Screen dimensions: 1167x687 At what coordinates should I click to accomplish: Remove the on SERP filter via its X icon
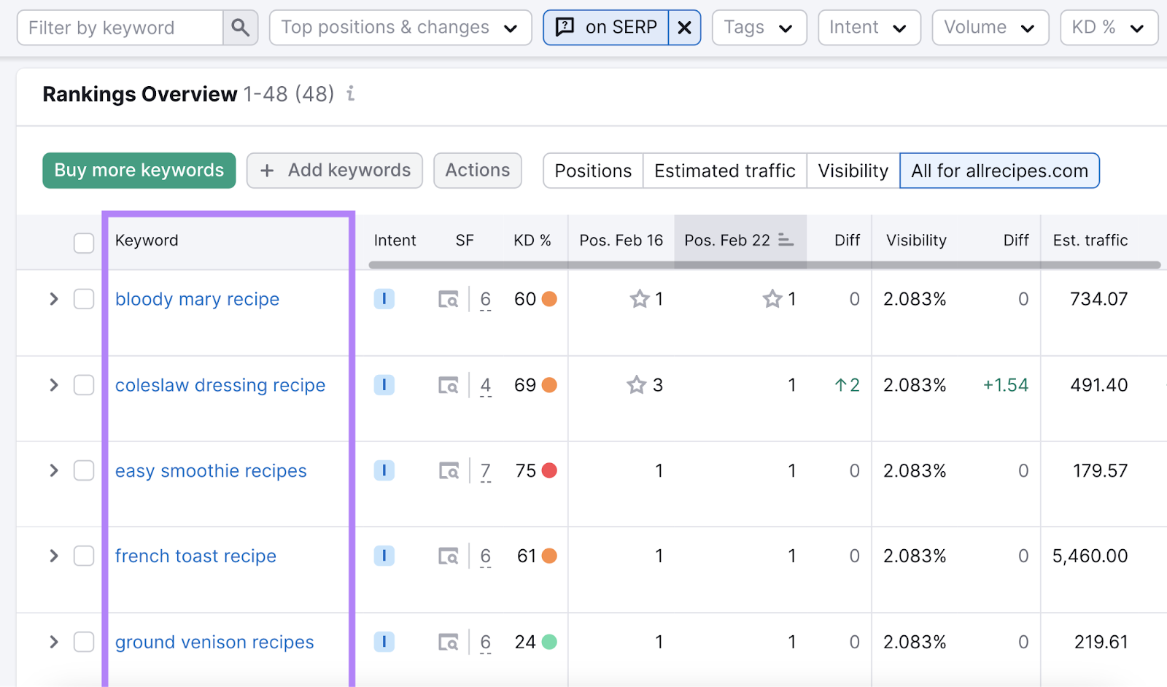tap(683, 27)
